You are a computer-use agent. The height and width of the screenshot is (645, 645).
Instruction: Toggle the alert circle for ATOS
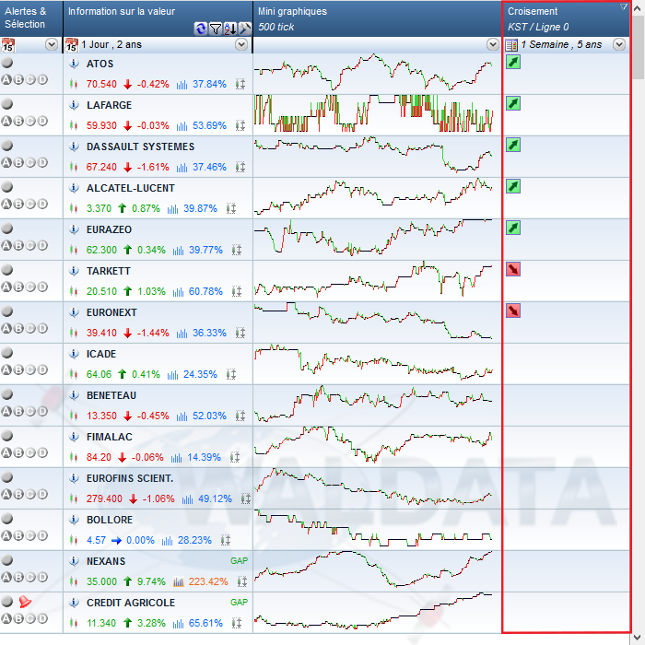7,63
